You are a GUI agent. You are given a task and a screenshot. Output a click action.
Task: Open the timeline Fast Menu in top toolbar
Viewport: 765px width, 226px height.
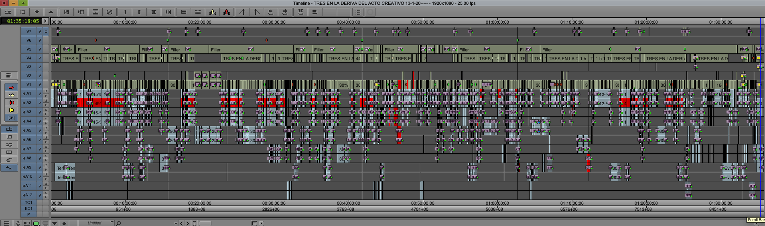click(8, 12)
